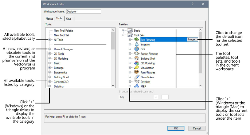Click the Workspace Name input field
250x135 pixels.
coord(83,12)
